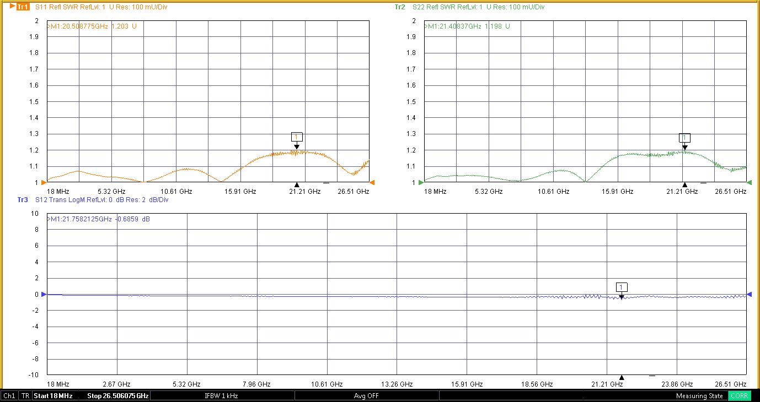Screen dimensions: 760x402
Task: Click 13.26 GHz label on S12 x-axis
Action: [397, 384]
